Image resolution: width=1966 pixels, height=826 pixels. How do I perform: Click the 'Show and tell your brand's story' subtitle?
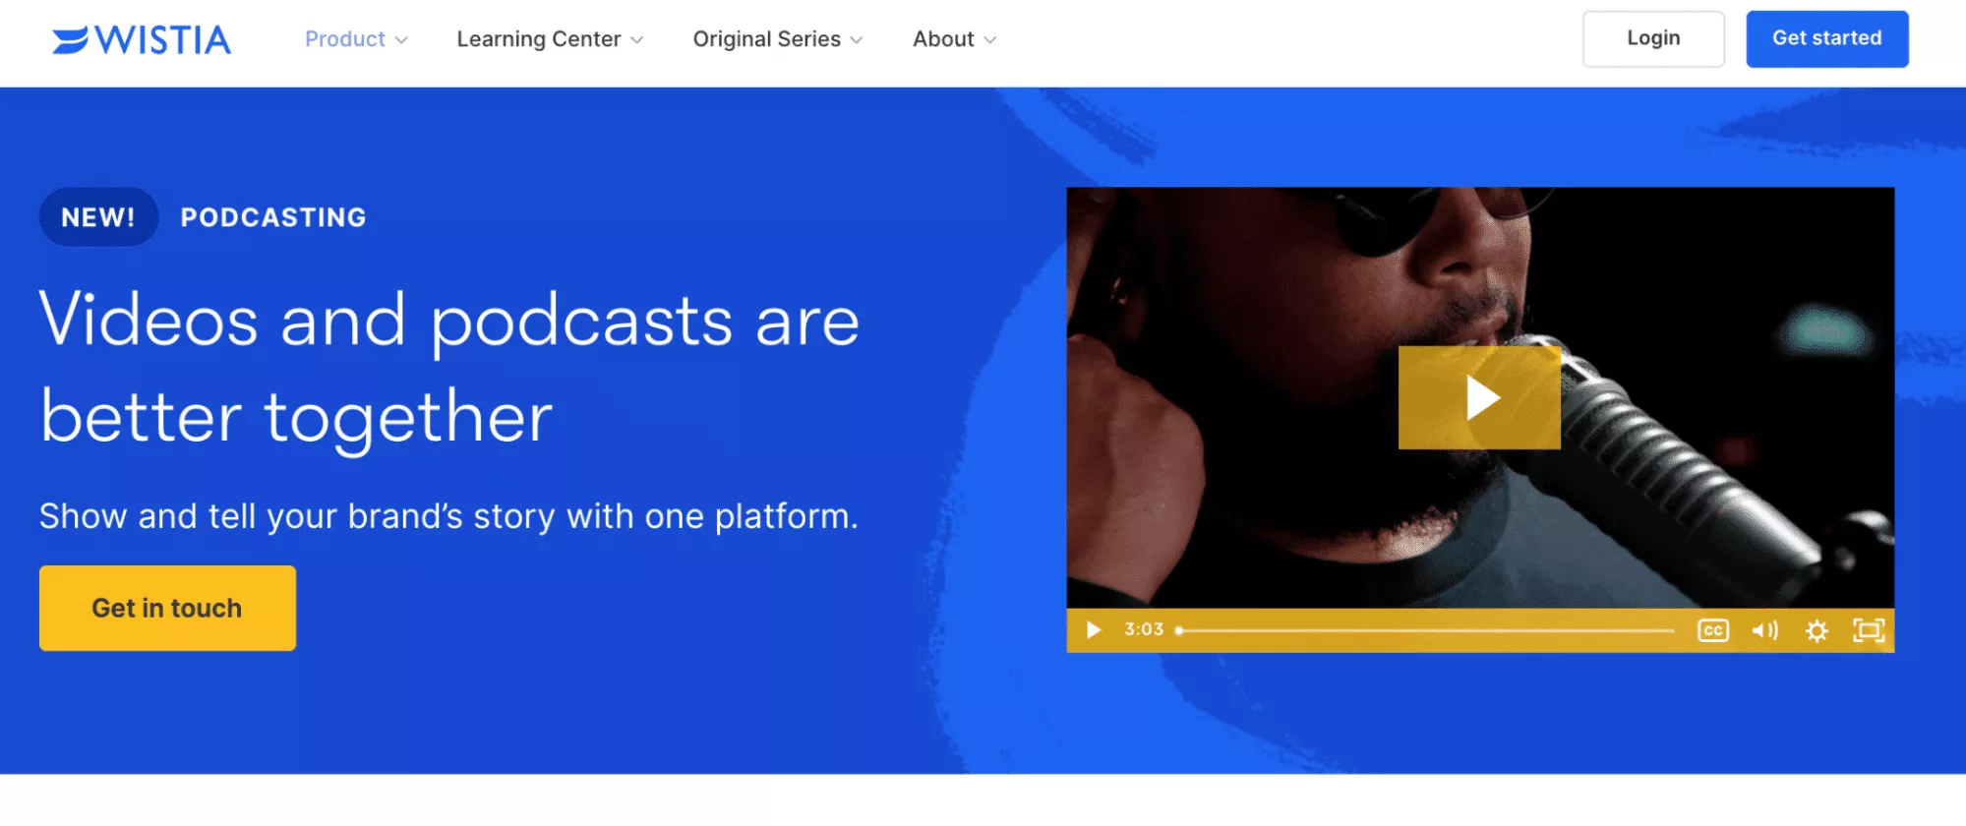pos(448,516)
